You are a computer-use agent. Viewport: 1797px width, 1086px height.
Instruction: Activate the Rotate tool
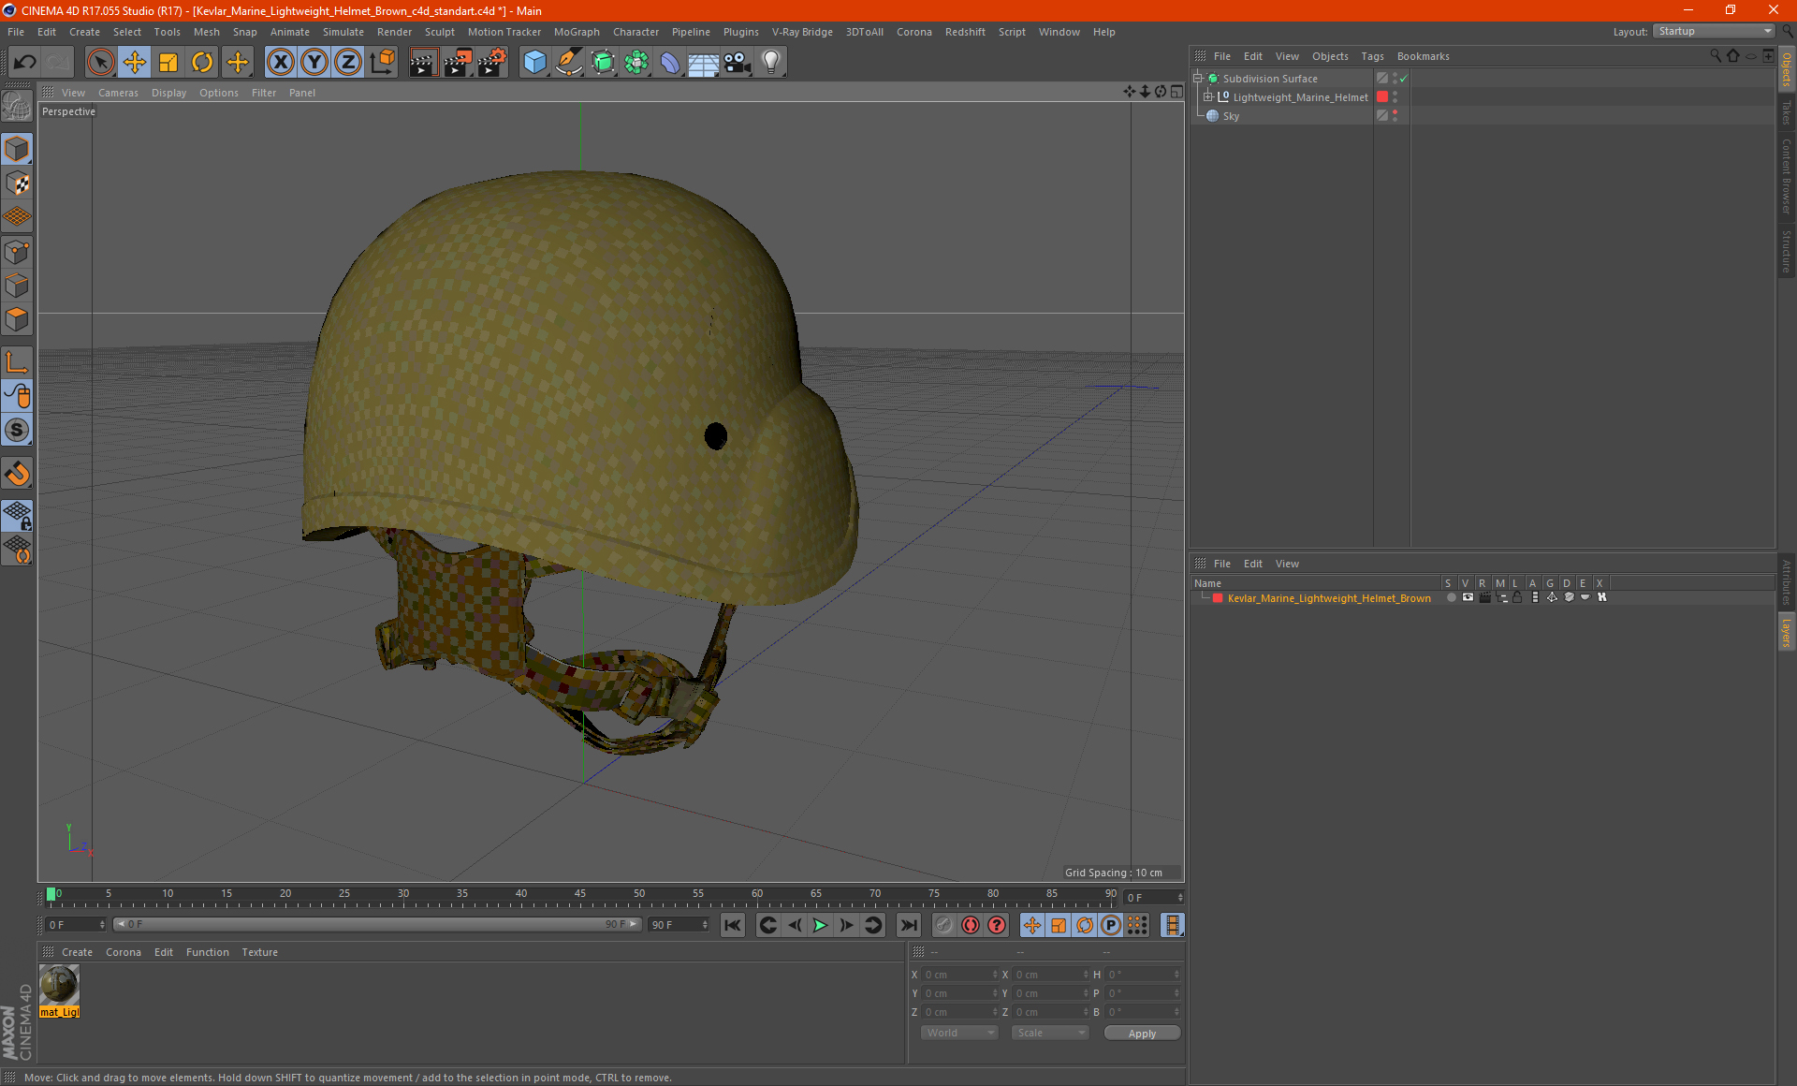pyautogui.click(x=201, y=62)
